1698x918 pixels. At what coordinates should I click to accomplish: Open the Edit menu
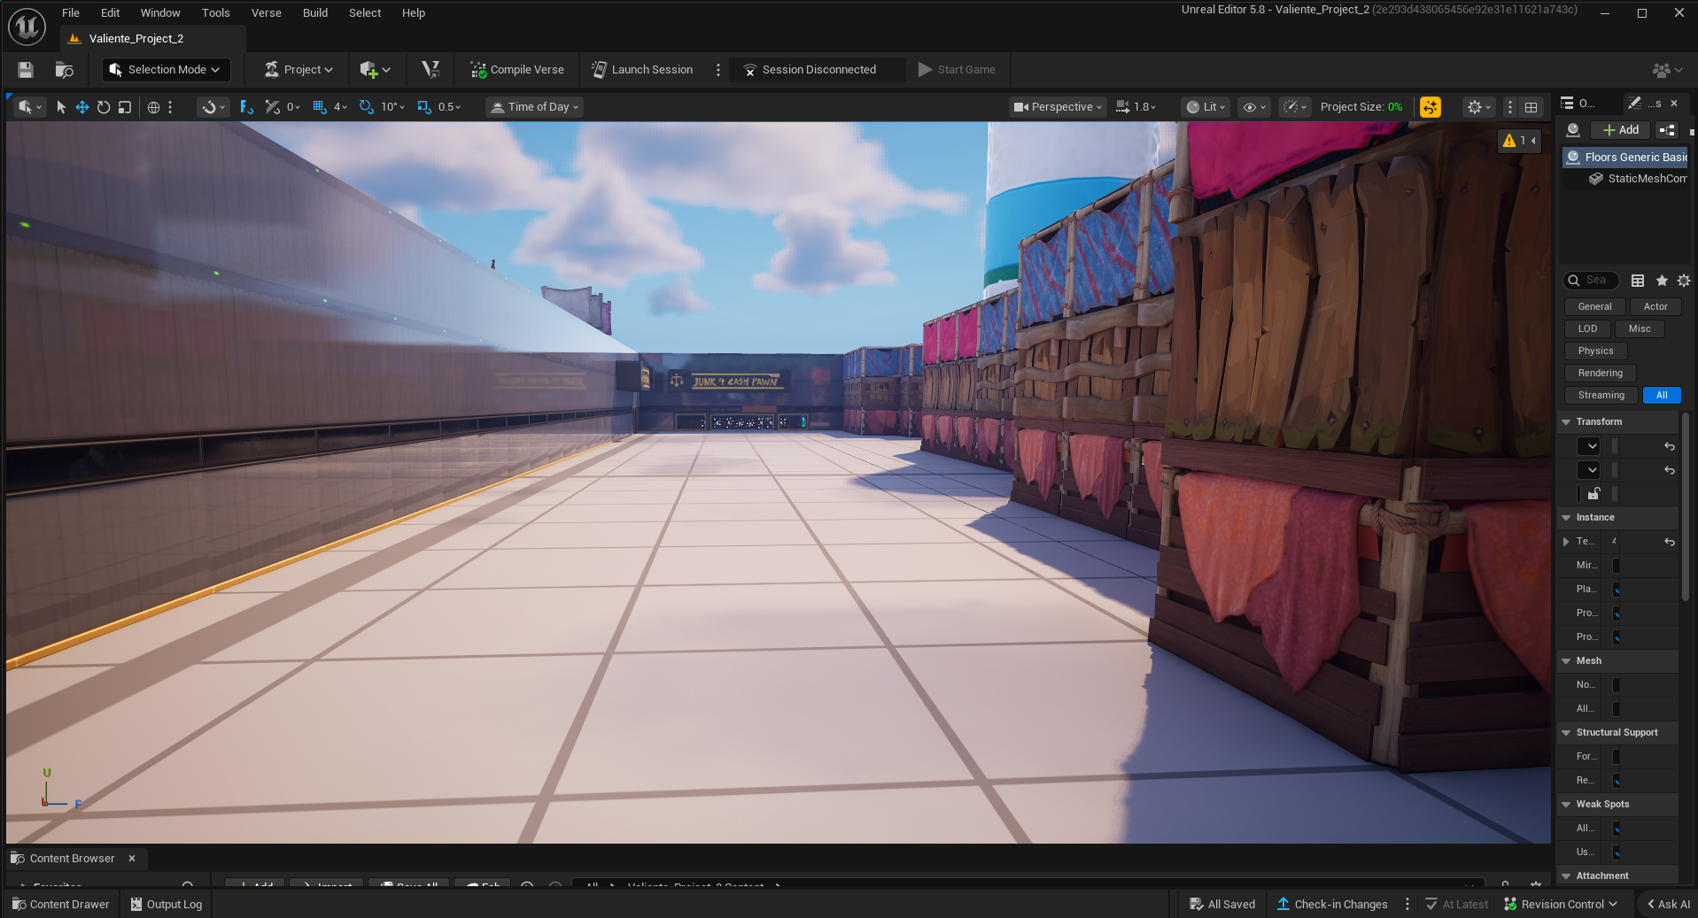click(x=110, y=12)
